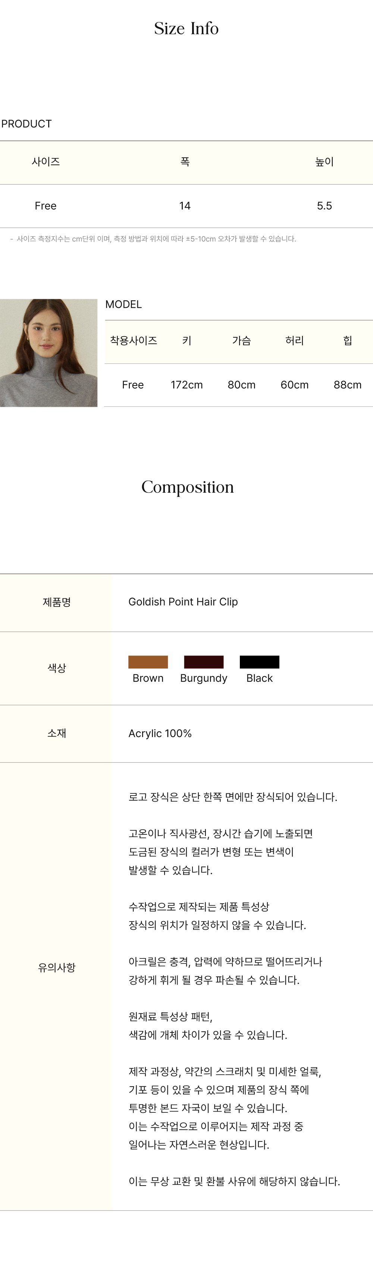Click the 폭 column header
Image resolution: width=373 pixels, height=1273 pixels.
[x=185, y=162]
